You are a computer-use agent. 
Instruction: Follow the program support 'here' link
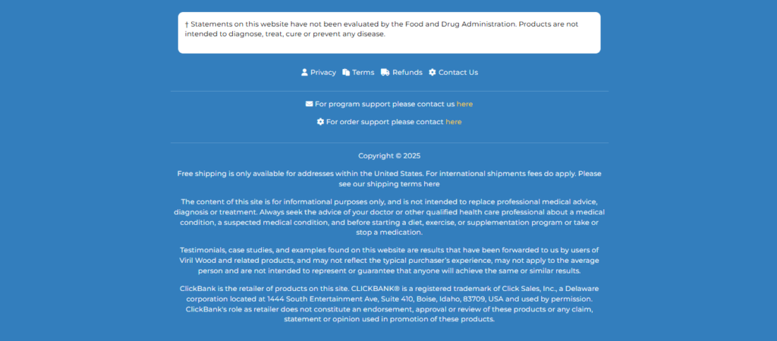point(465,104)
